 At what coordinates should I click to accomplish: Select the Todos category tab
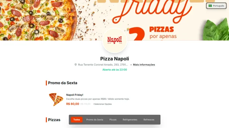tap(77, 119)
